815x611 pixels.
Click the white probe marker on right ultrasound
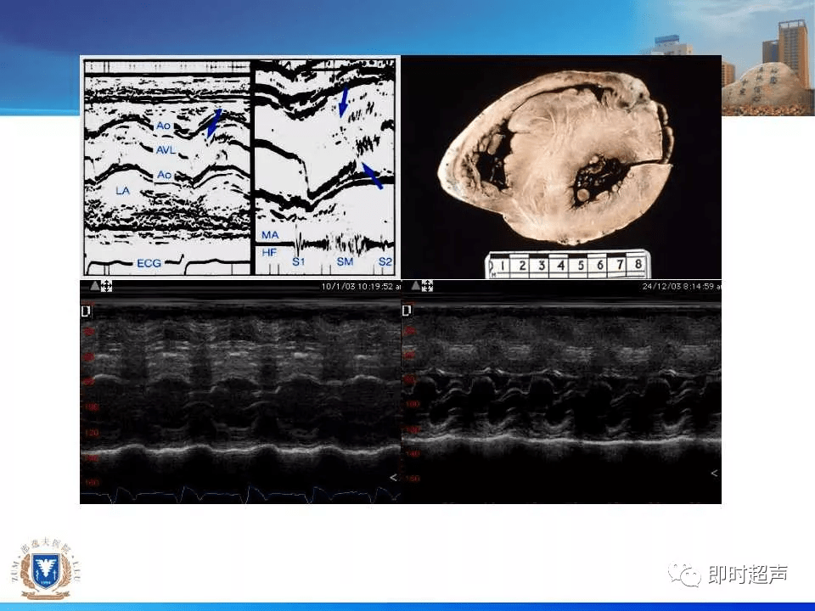[407, 311]
